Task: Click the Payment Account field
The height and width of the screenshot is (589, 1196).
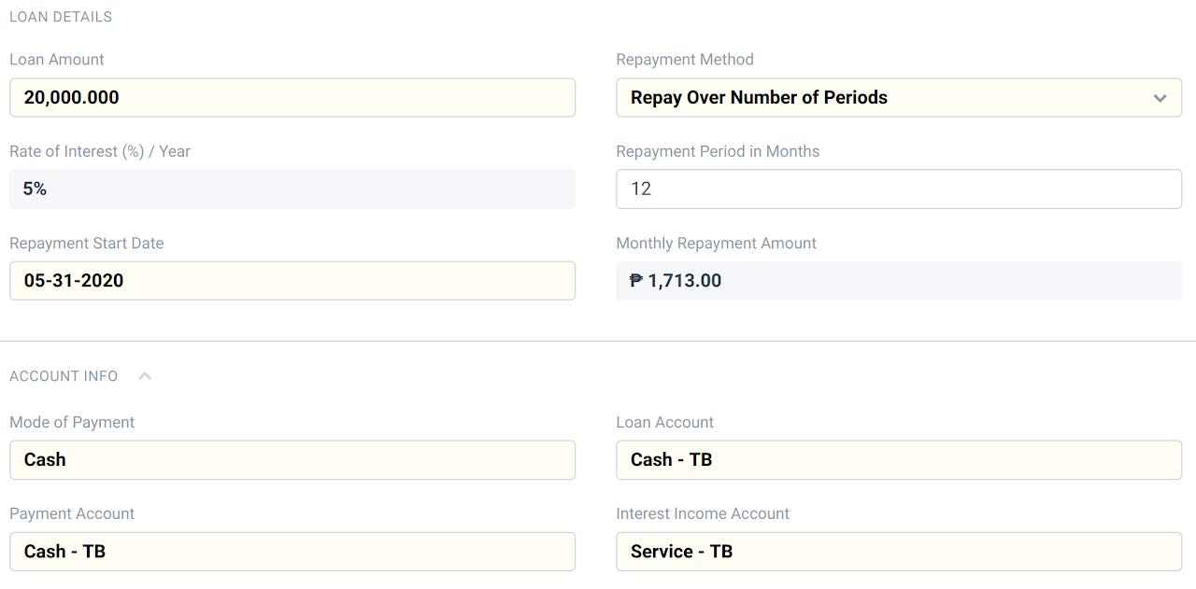Action: point(292,552)
